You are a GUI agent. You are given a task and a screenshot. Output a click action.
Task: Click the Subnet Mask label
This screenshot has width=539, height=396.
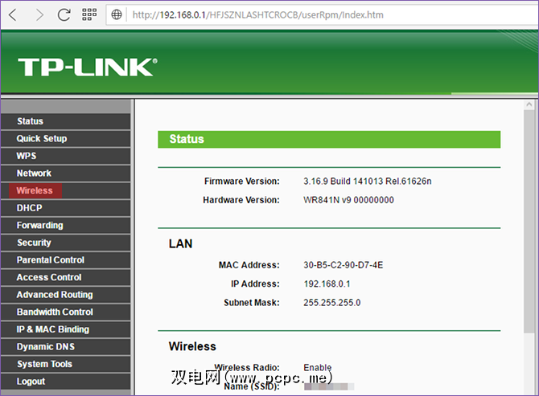click(x=252, y=303)
